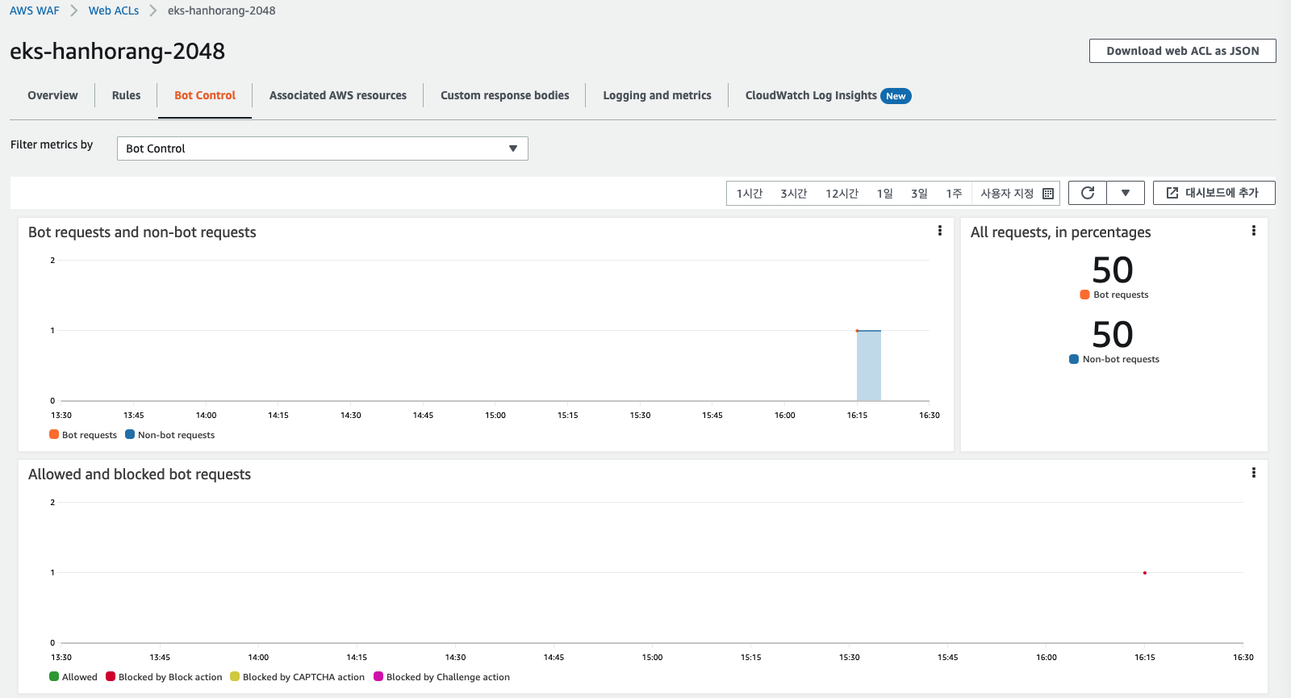The image size is (1291, 698).
Task: Click the blue bar at 16:15
Action: click(869, 366)
